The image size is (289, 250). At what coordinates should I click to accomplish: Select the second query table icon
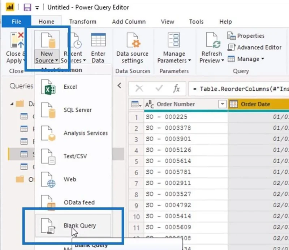pos(24,129)
